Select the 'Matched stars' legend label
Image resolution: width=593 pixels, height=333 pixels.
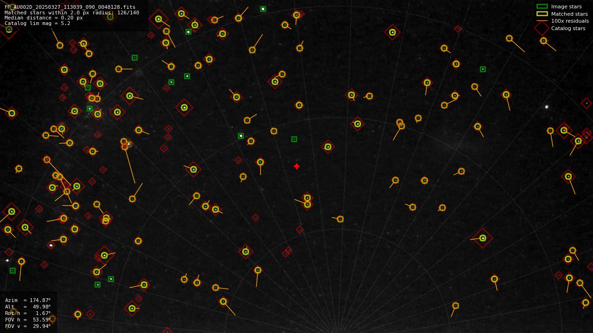point(569,14)
